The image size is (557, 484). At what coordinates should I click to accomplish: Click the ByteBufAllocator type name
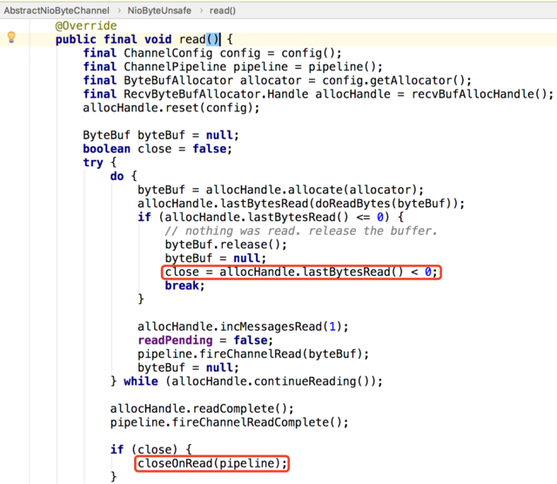178,80
